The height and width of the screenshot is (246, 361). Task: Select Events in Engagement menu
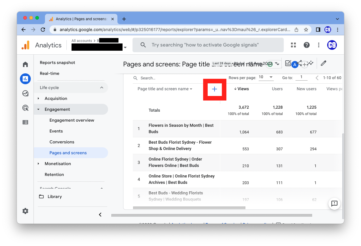tap(56, 131)
